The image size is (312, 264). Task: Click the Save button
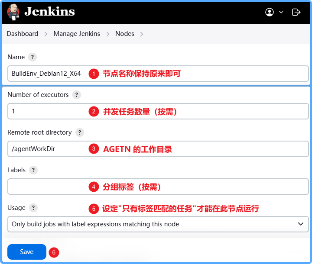pos(27,252)
